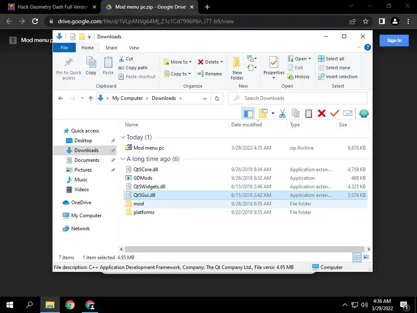Reload the Google Drive page
The image size is (417, 313).
(35, 21)
